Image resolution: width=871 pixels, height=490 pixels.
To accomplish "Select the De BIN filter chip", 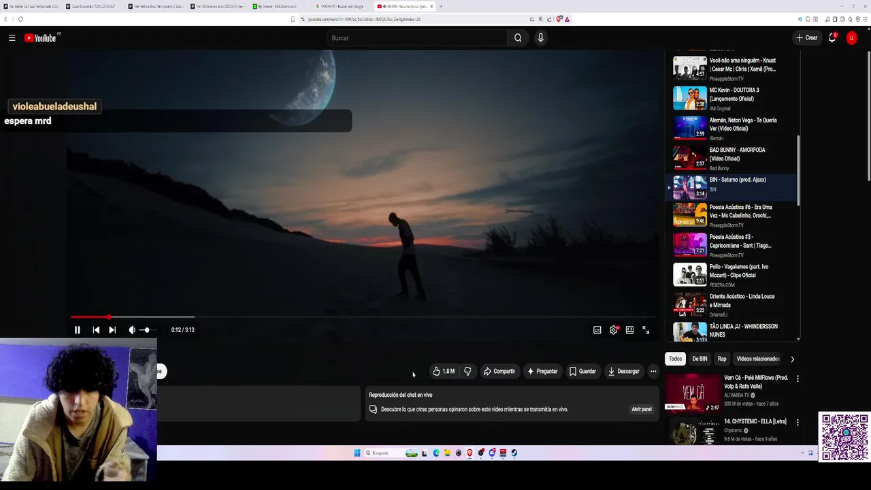I will click(x=700, y=359).
